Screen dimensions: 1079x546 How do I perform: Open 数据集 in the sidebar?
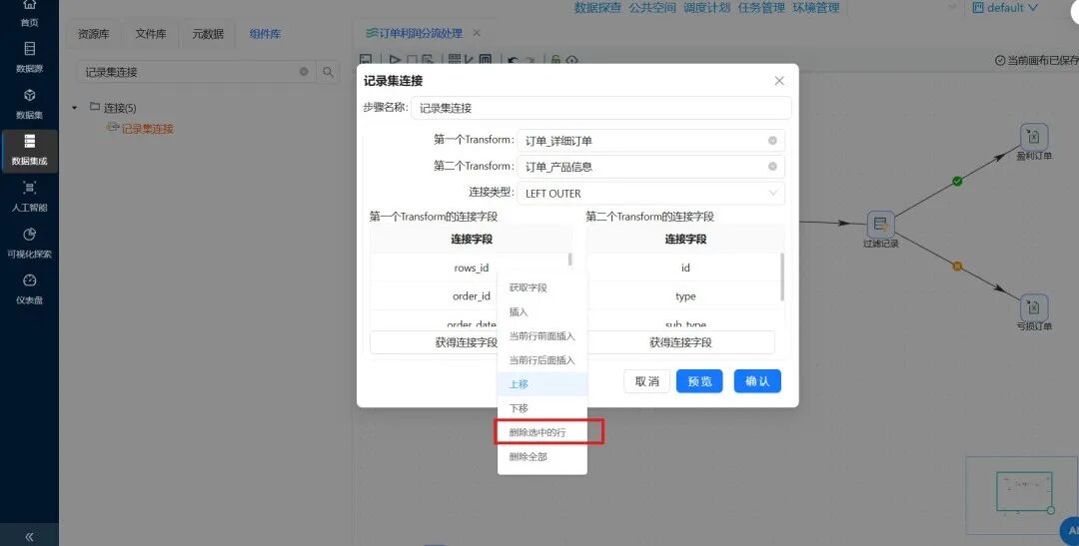(x=29, y=103)
